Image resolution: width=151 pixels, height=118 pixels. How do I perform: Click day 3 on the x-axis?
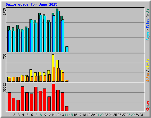click(x=19, y=115)
